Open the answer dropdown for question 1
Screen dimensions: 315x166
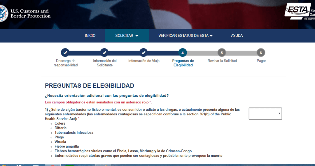tap(265, 114)
